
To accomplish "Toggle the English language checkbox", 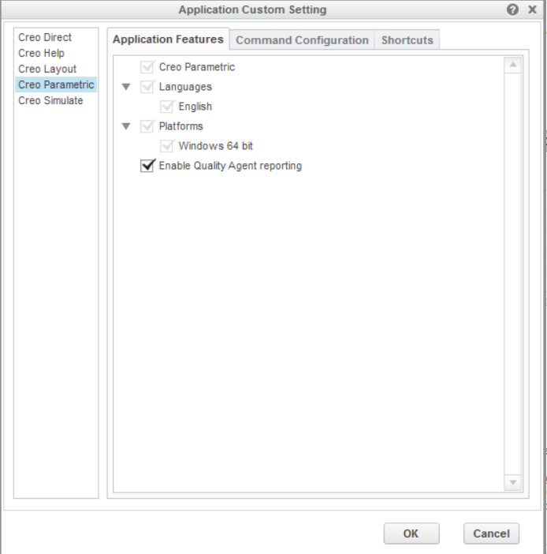I will pos(166,107).
